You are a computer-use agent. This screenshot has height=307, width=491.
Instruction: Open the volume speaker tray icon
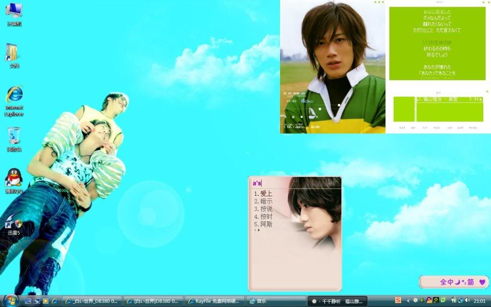point(467,300)
